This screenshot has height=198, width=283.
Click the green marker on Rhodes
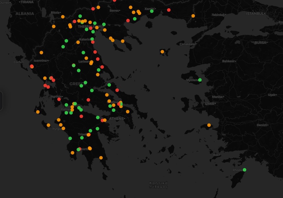(x=245, y=170)
